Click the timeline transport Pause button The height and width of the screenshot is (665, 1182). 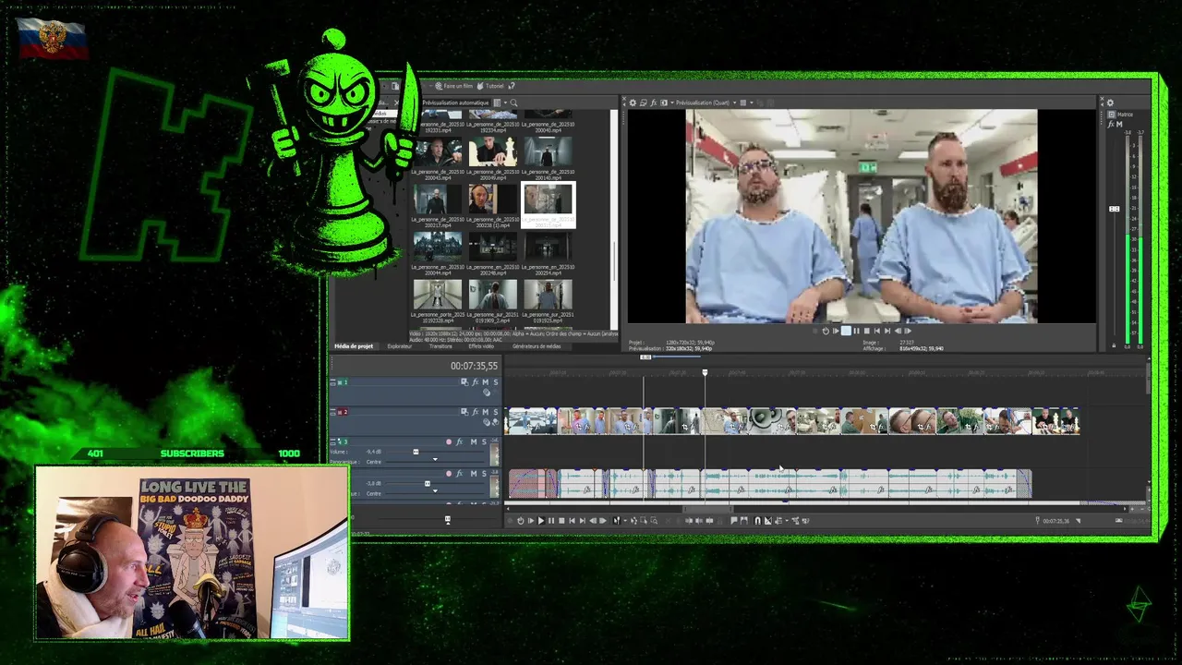[x=551, y=520]
